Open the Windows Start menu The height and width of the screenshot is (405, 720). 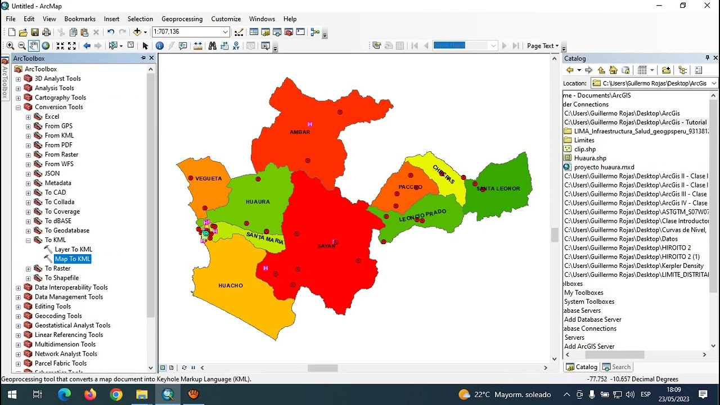12,394
